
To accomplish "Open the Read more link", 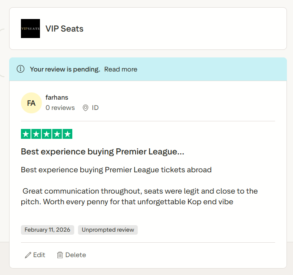I will [121, 69].
